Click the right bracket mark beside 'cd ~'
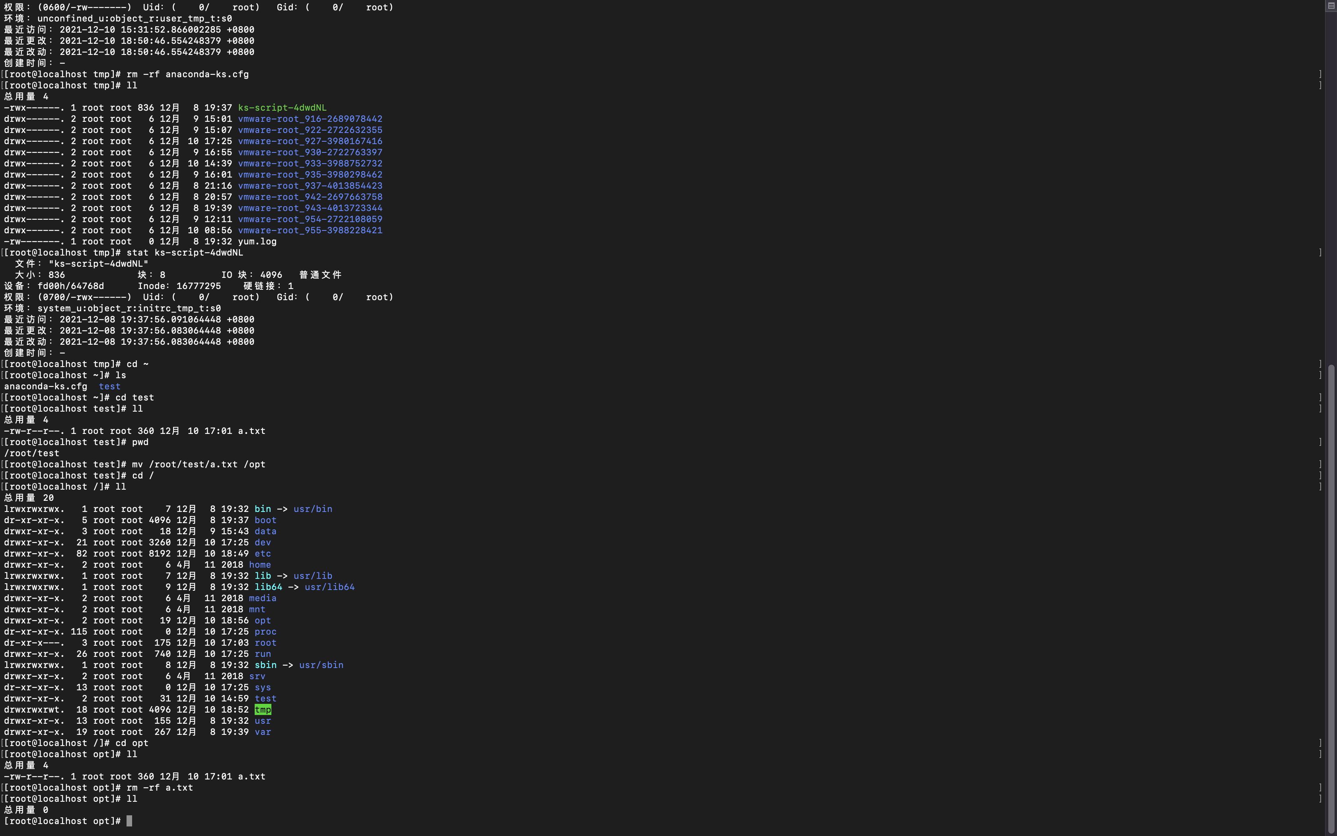 click(x=1320, y=364)
